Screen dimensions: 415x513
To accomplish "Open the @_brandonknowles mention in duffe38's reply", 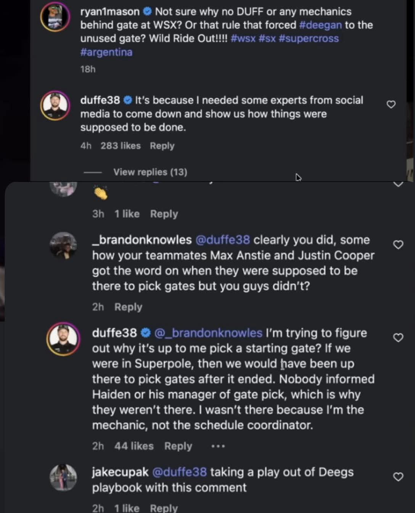I will pyautogui.click(x=208, y=333).
